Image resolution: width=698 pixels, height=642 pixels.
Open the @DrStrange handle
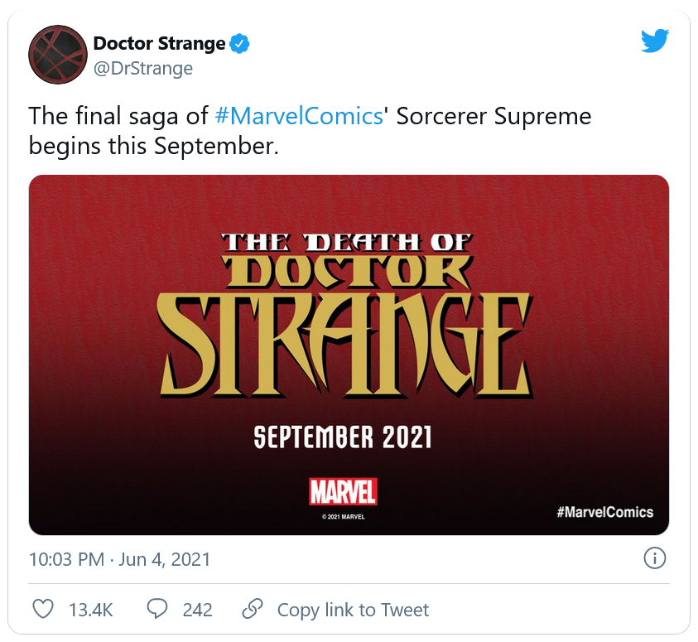[142, 68]
